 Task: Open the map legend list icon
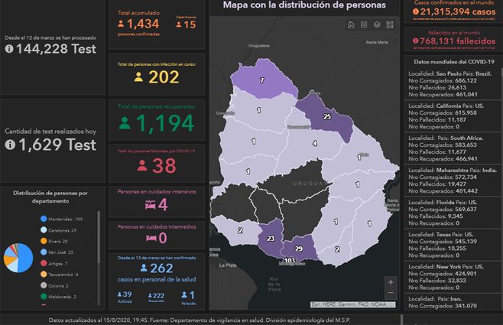click(364, 25)
